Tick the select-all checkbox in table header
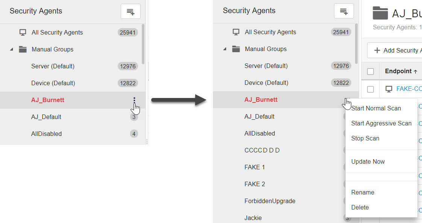The height and width of the screenshot is (223, 422). point(370,71)
